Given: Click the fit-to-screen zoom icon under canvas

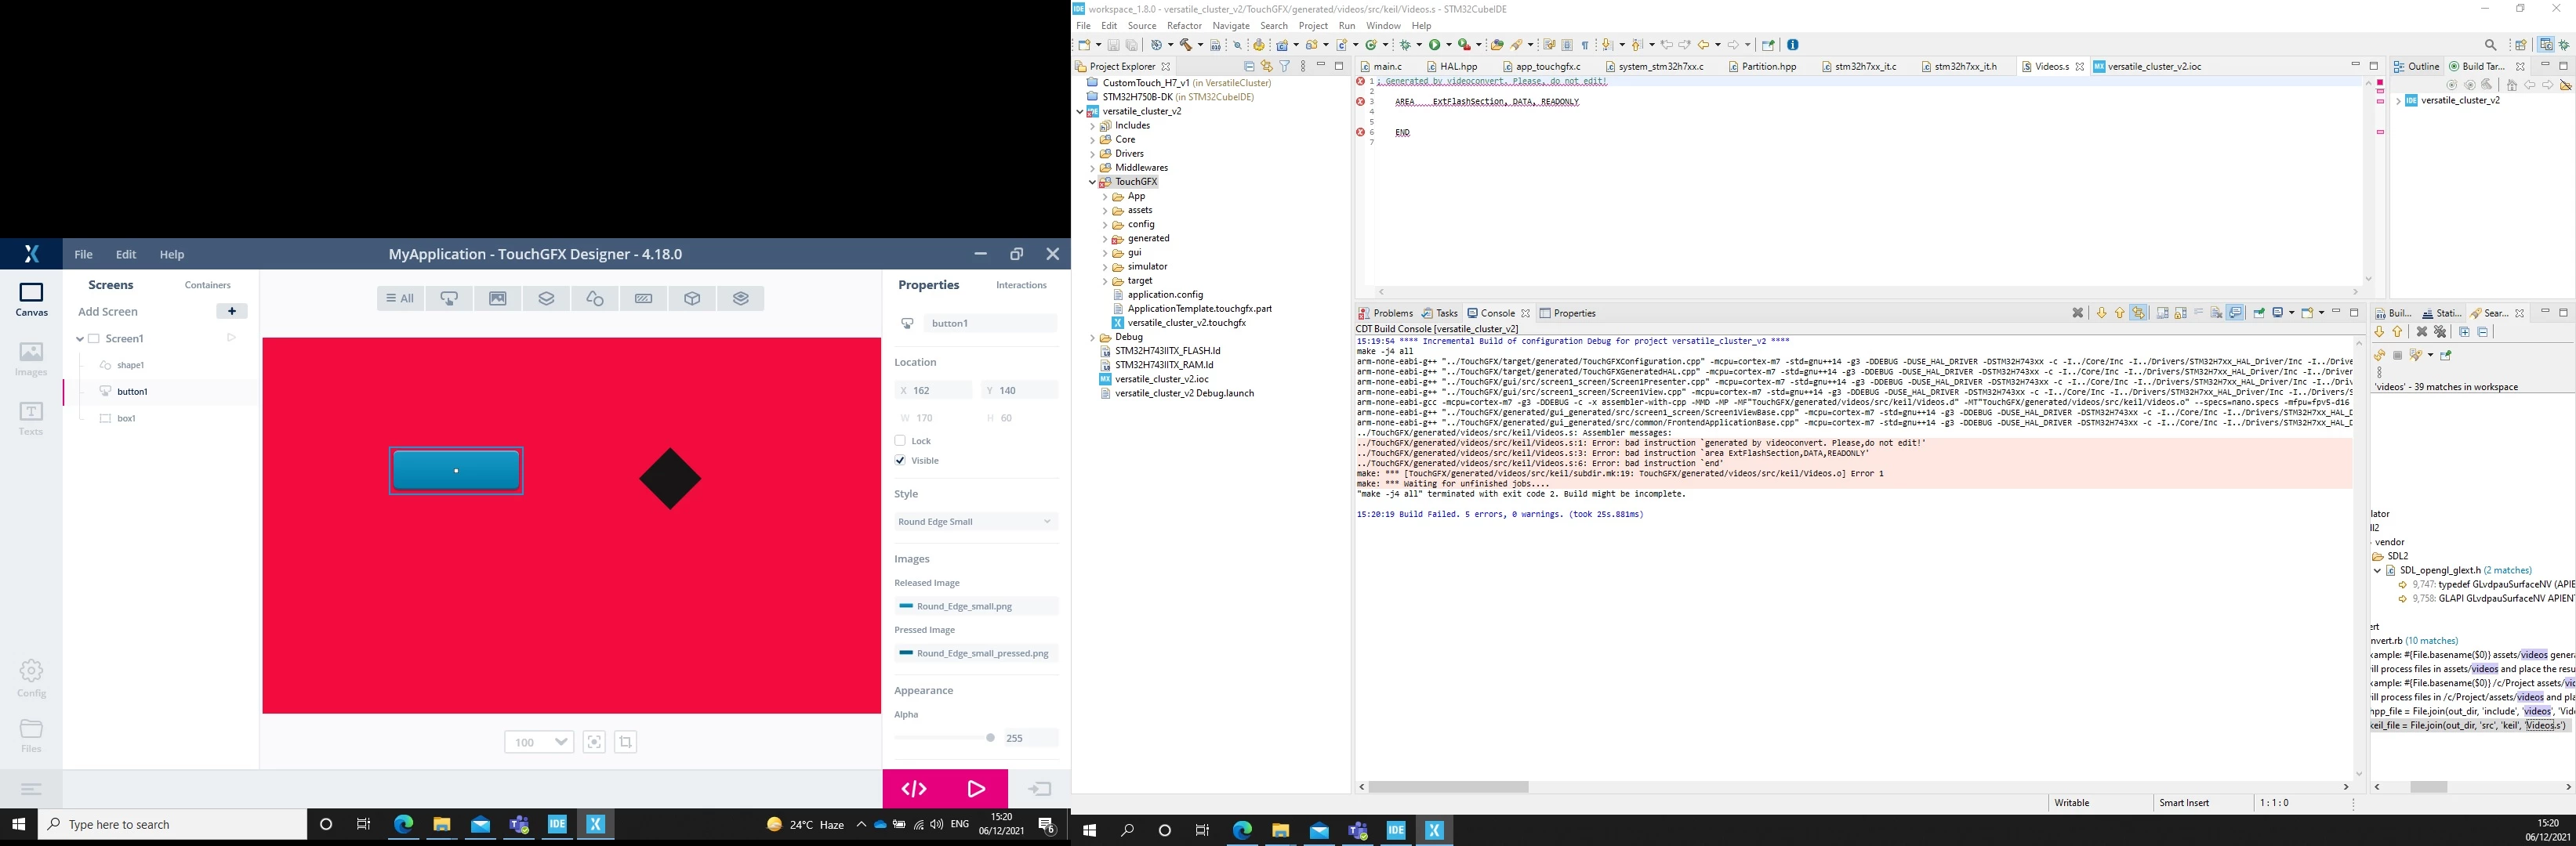Looking at the screenshot, I should (x=594, y=742).
